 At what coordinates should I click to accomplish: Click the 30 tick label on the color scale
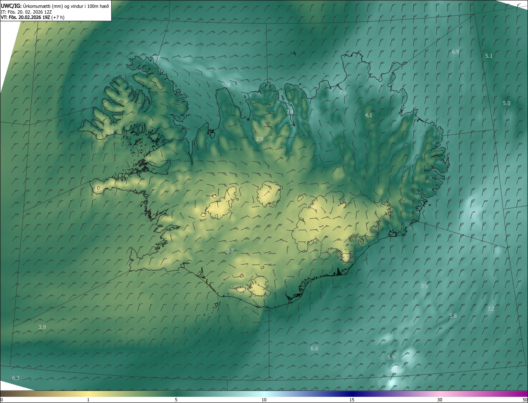point(440,400)
